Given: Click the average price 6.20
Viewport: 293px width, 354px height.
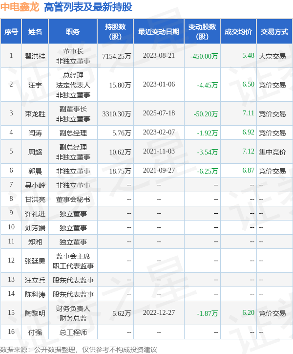Looking at the screenshot, I should coord(249,313).
